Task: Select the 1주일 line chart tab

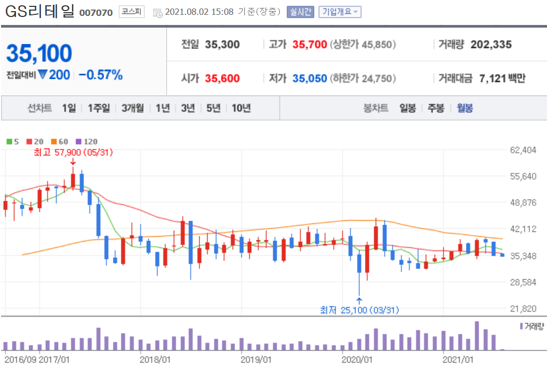Action: pyautogui.click(x=99, y=108)
